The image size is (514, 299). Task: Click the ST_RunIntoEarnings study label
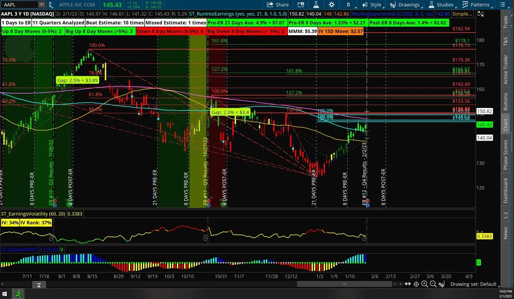[x=238, y=14]
